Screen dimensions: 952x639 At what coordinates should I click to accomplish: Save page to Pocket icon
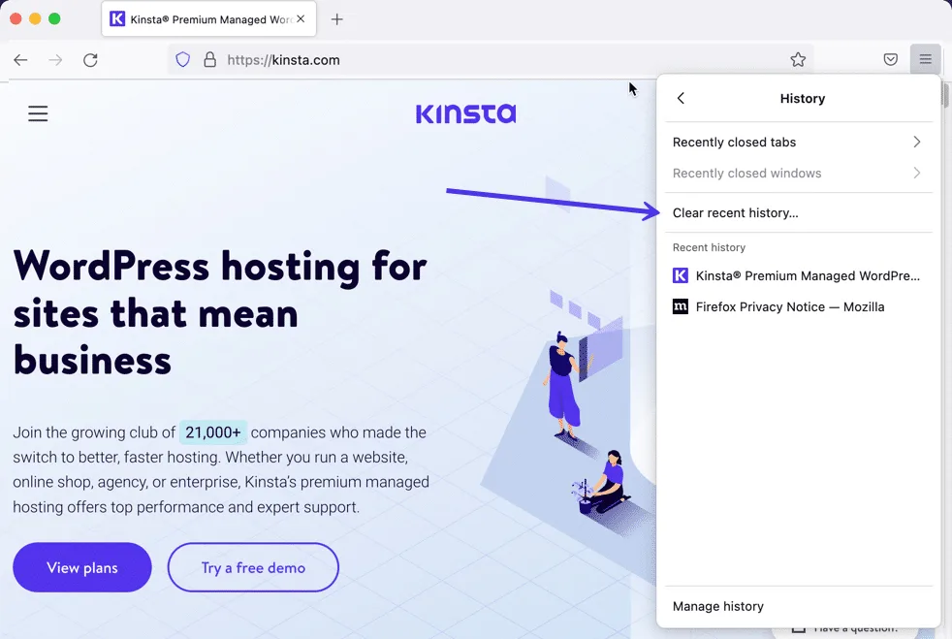click(890, 59)
